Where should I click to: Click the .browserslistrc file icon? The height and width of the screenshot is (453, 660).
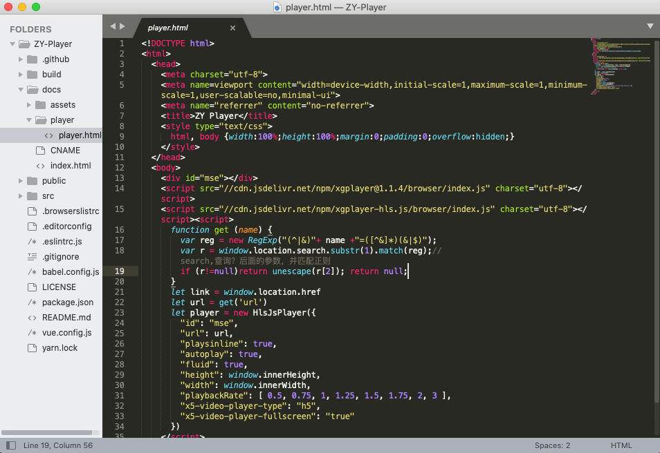(x=33, y=211)
